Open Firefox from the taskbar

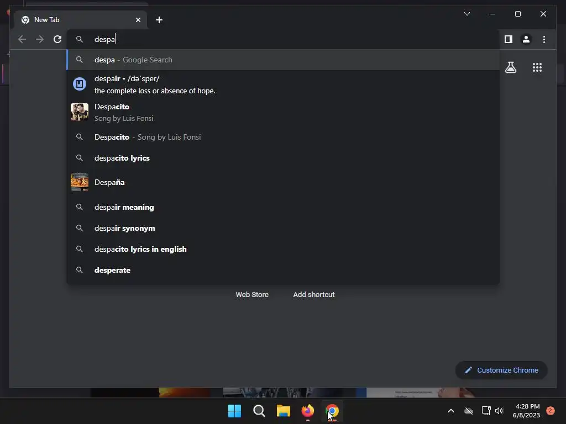click(307, 411)
